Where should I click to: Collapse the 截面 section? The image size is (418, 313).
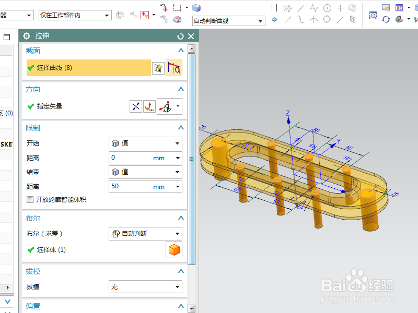coord(181,50)
